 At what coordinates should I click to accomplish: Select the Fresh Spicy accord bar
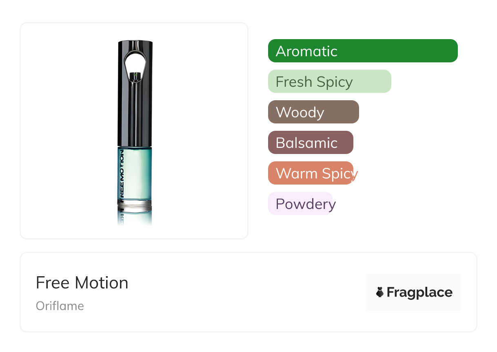click(329, 81)
